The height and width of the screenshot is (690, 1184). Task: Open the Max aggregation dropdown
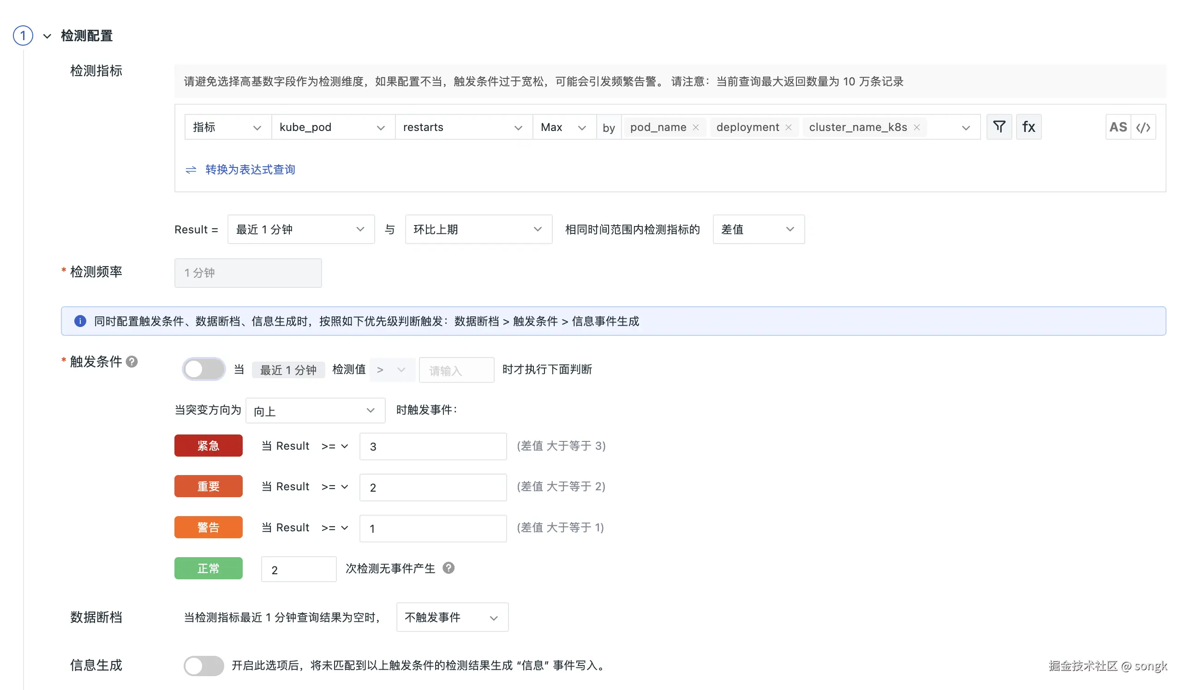click(x=563, y=127)
